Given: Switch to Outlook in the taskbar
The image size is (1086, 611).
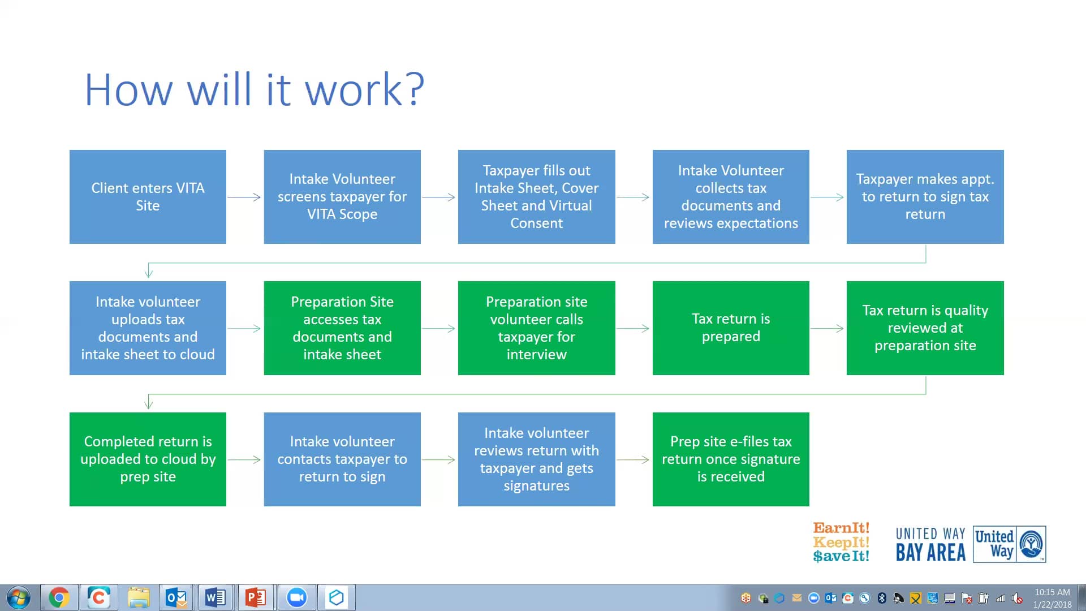Looking at the screenshot, I should [177, 597].
